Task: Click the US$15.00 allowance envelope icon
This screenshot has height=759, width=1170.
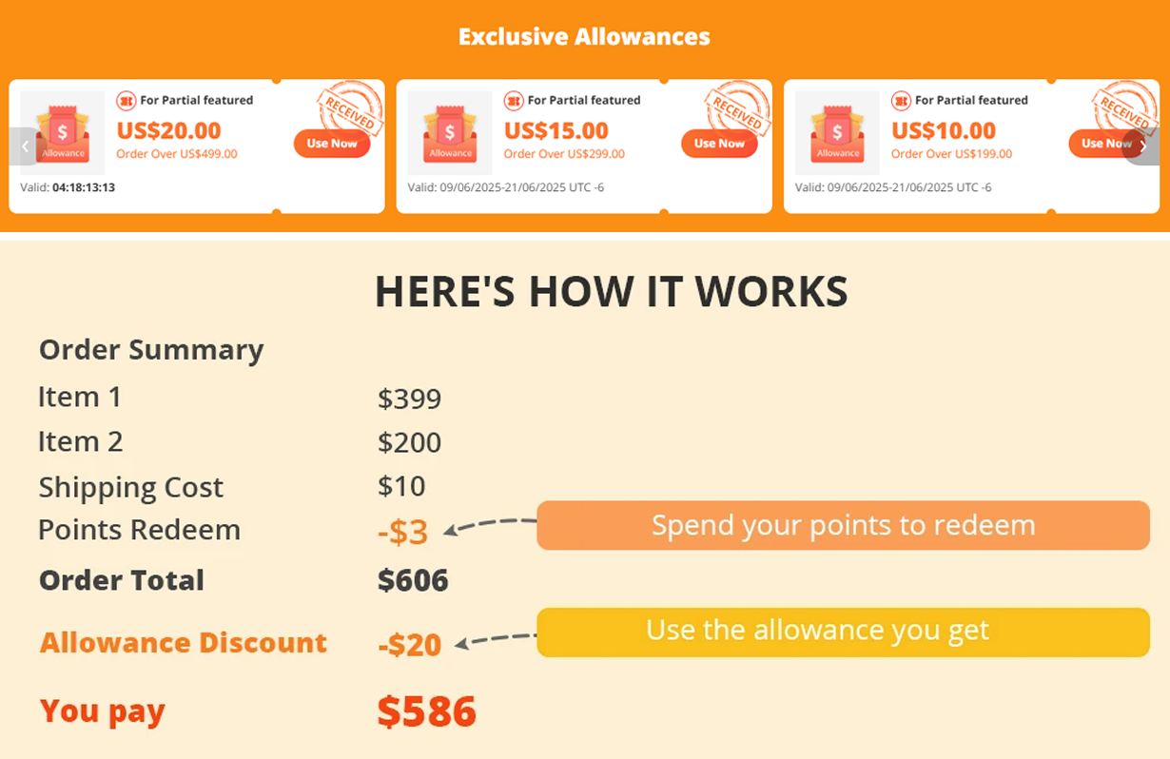Action: pos(450,133)
